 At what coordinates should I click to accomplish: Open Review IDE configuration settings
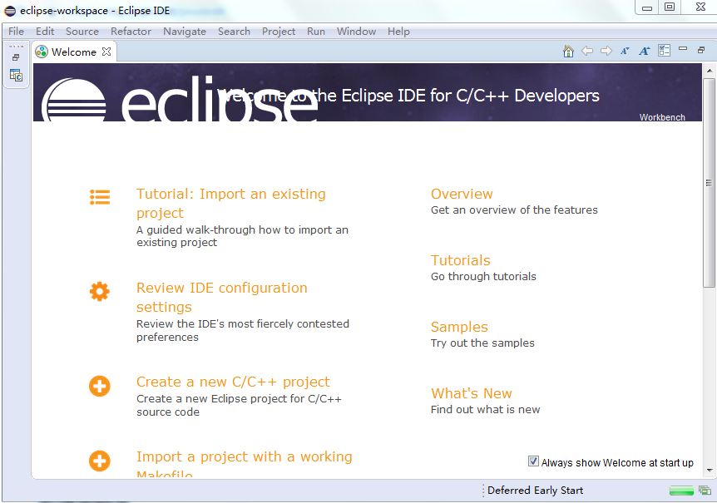point(222,298)
